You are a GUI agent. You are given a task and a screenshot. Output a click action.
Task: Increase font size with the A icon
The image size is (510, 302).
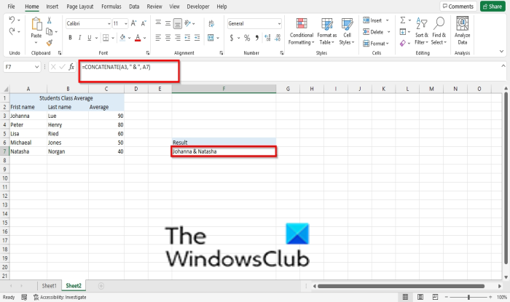133,23
